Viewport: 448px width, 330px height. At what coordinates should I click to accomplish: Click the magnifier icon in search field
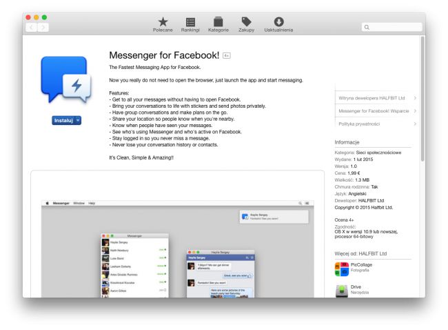(x=367, y=27)
